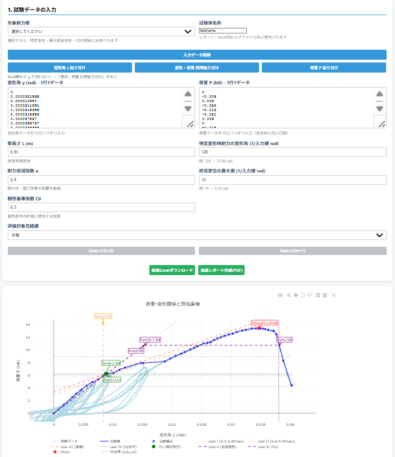Download plot as PNG via camera icon

[x=280, y=295]
